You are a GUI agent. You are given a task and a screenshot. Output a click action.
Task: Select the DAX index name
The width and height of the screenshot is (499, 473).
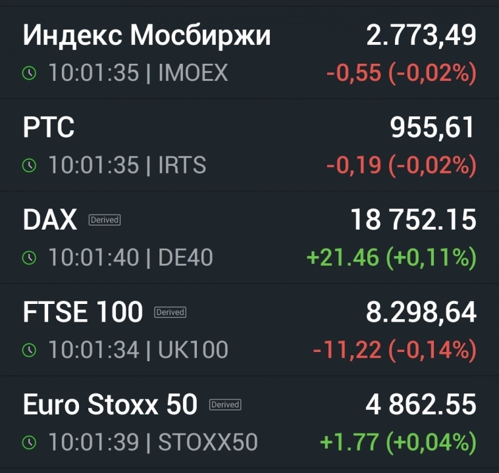pyautogui.click(x=50, y=220)
